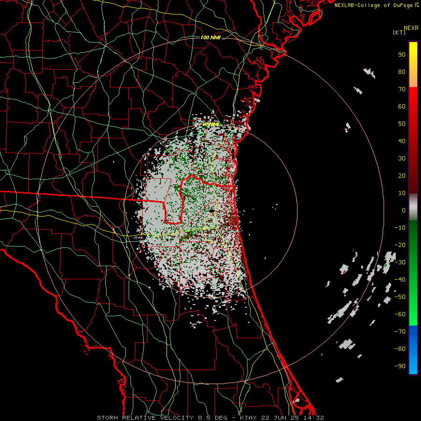Click the -50 value on velocity scale
The height and width of the screenshot is (421, 421).
click(400, 297)
